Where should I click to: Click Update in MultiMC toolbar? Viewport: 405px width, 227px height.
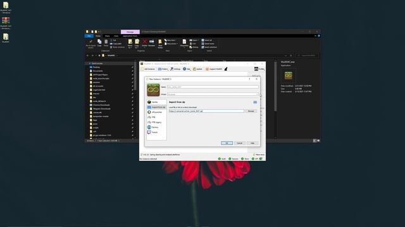point(197,69)
